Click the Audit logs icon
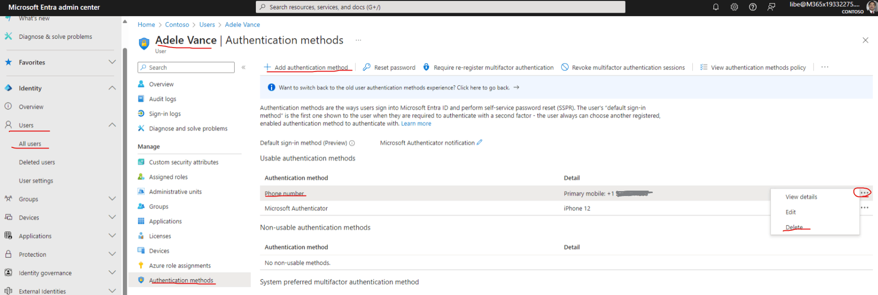Image resolution: width=878 pixels, height=295 pixels. [x=141, y=98]
